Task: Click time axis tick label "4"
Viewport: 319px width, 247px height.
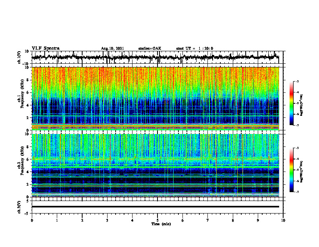Action: pos(133,220)
